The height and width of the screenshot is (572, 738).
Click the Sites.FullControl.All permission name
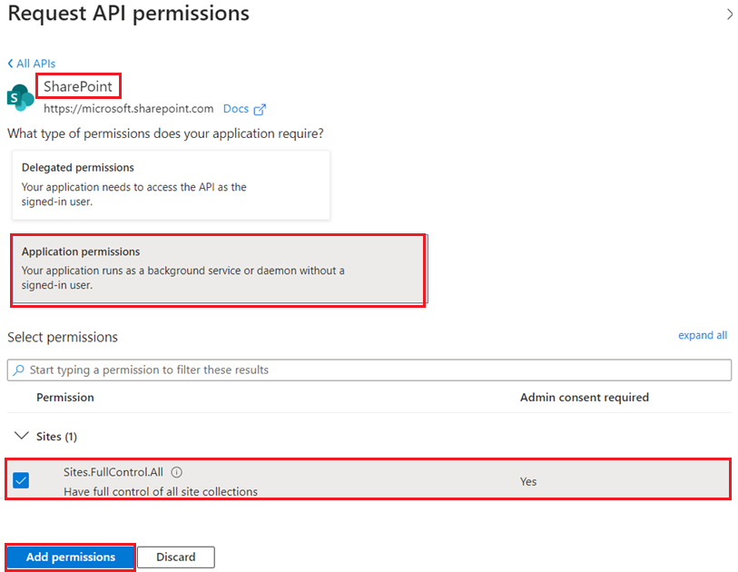pyautogui.click(x=115, y=472)
